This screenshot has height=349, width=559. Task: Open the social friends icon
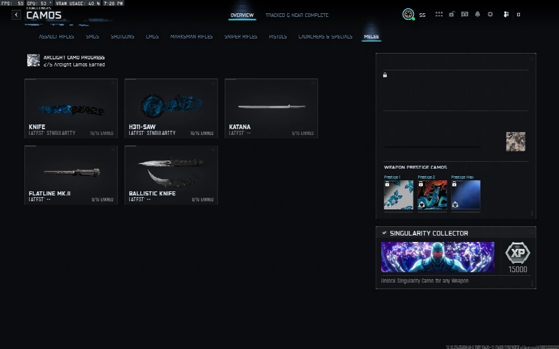pos(506,14)
